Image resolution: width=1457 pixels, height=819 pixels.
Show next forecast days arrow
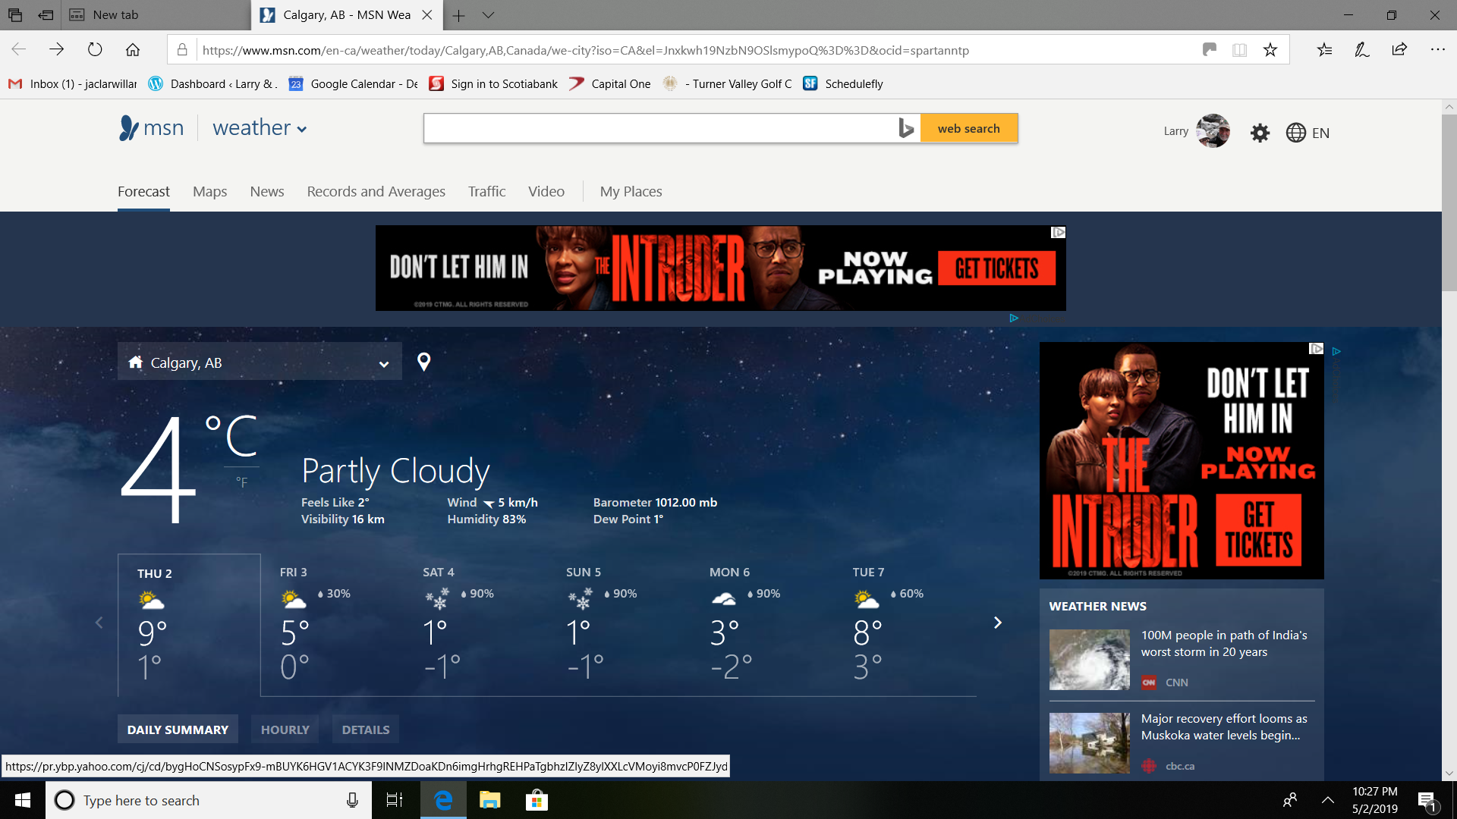coord(997,623)
